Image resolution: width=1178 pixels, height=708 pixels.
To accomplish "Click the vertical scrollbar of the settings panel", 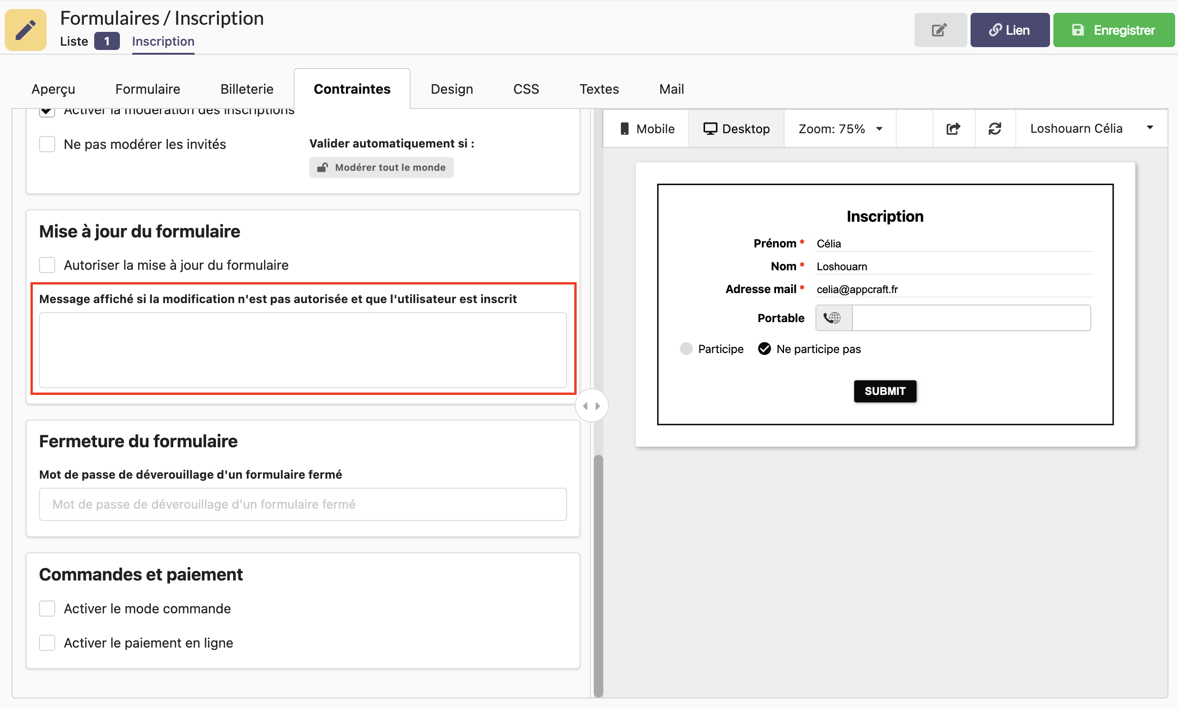I will [x=598, y=572].
